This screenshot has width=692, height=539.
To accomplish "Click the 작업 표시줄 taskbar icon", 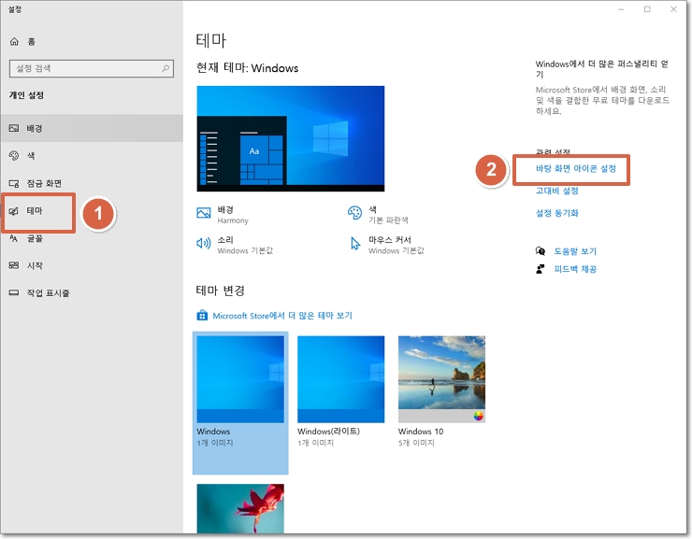I will pyautogui.click(x=14, y=292).
